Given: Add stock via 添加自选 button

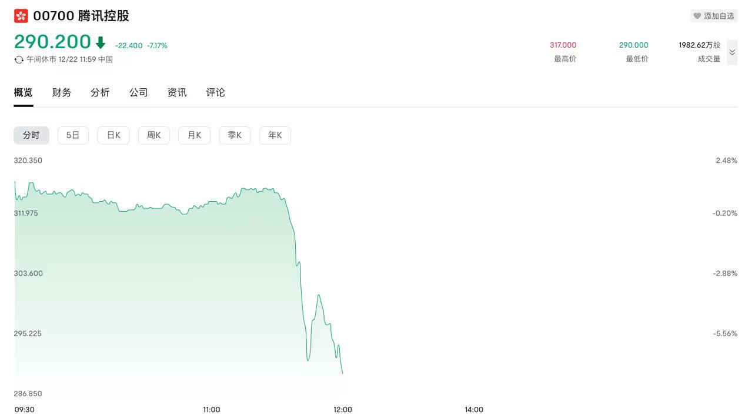Looking at the screenshot, I should pos(714,16).
